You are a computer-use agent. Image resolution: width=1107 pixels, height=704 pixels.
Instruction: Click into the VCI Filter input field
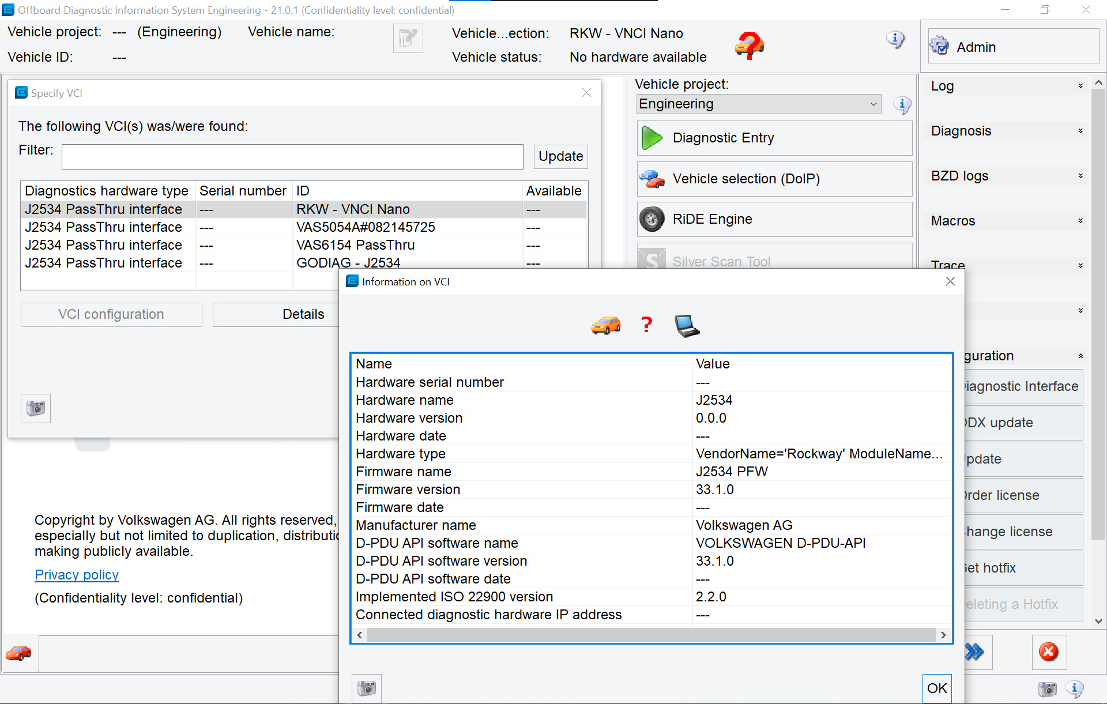[292, 157]
